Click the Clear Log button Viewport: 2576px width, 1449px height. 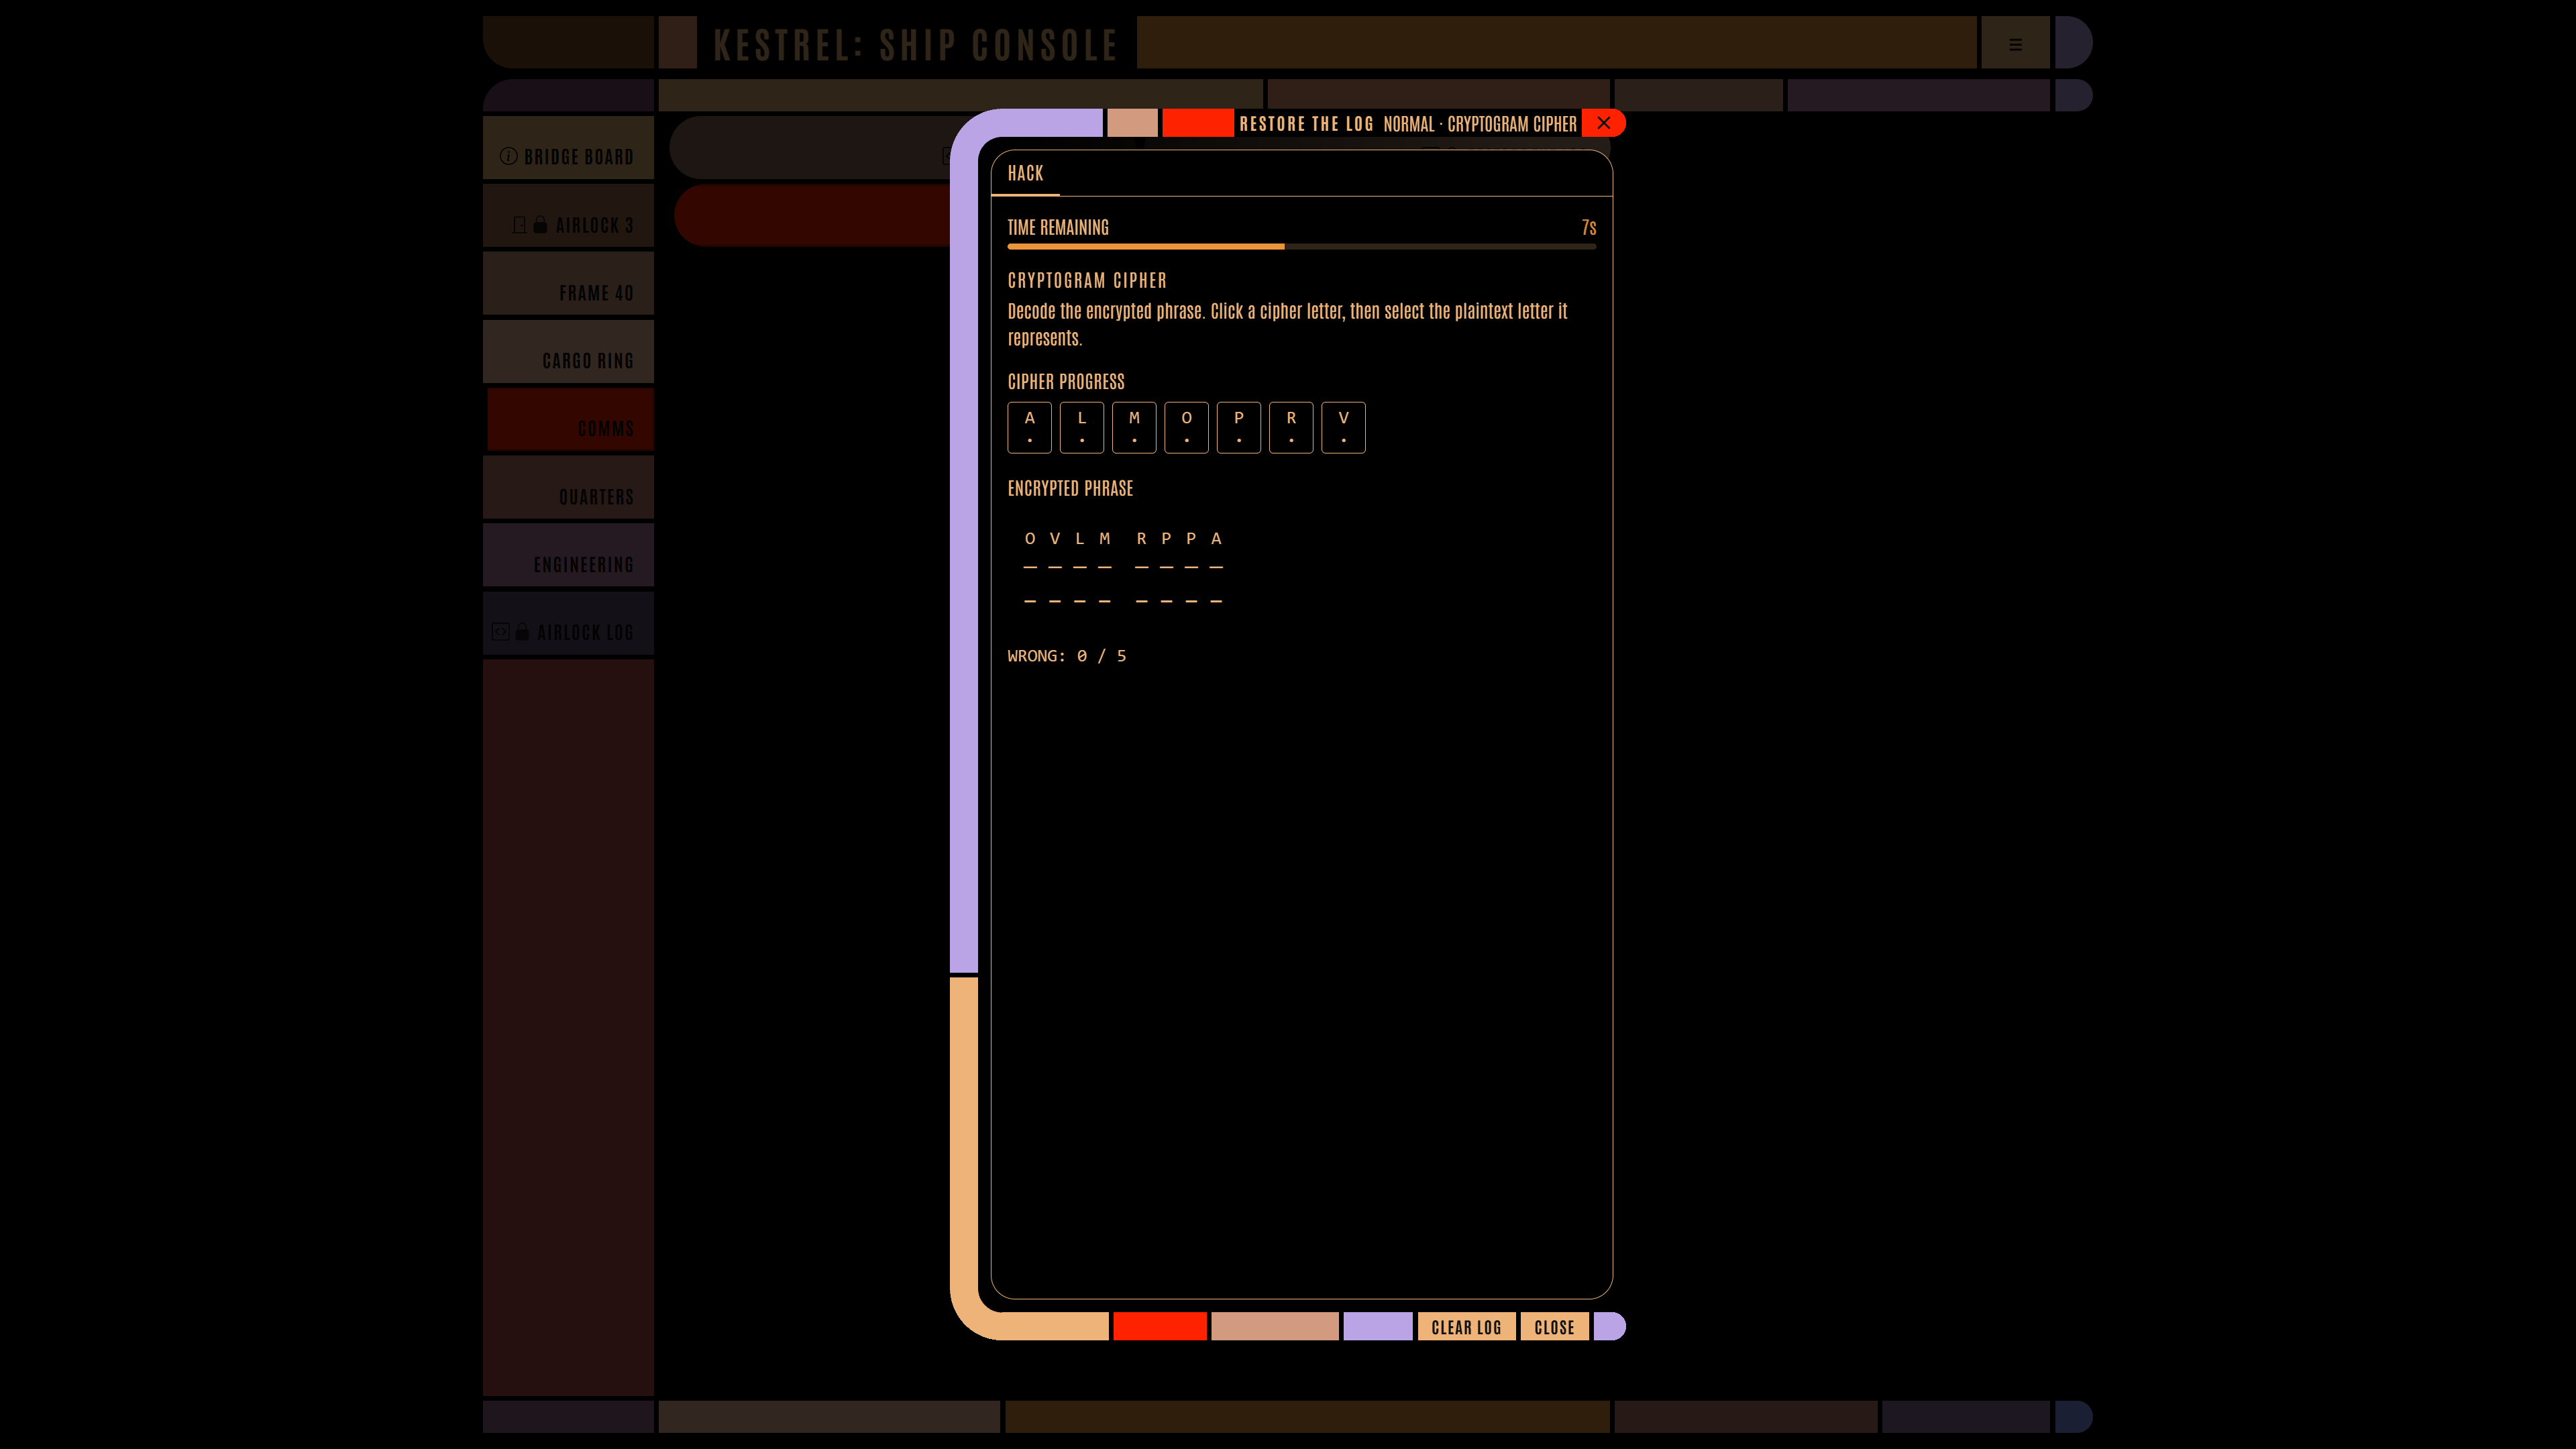1466,1326
